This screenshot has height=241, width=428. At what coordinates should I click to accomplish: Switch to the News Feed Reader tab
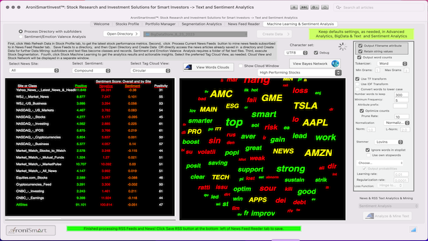click(243, 24)
